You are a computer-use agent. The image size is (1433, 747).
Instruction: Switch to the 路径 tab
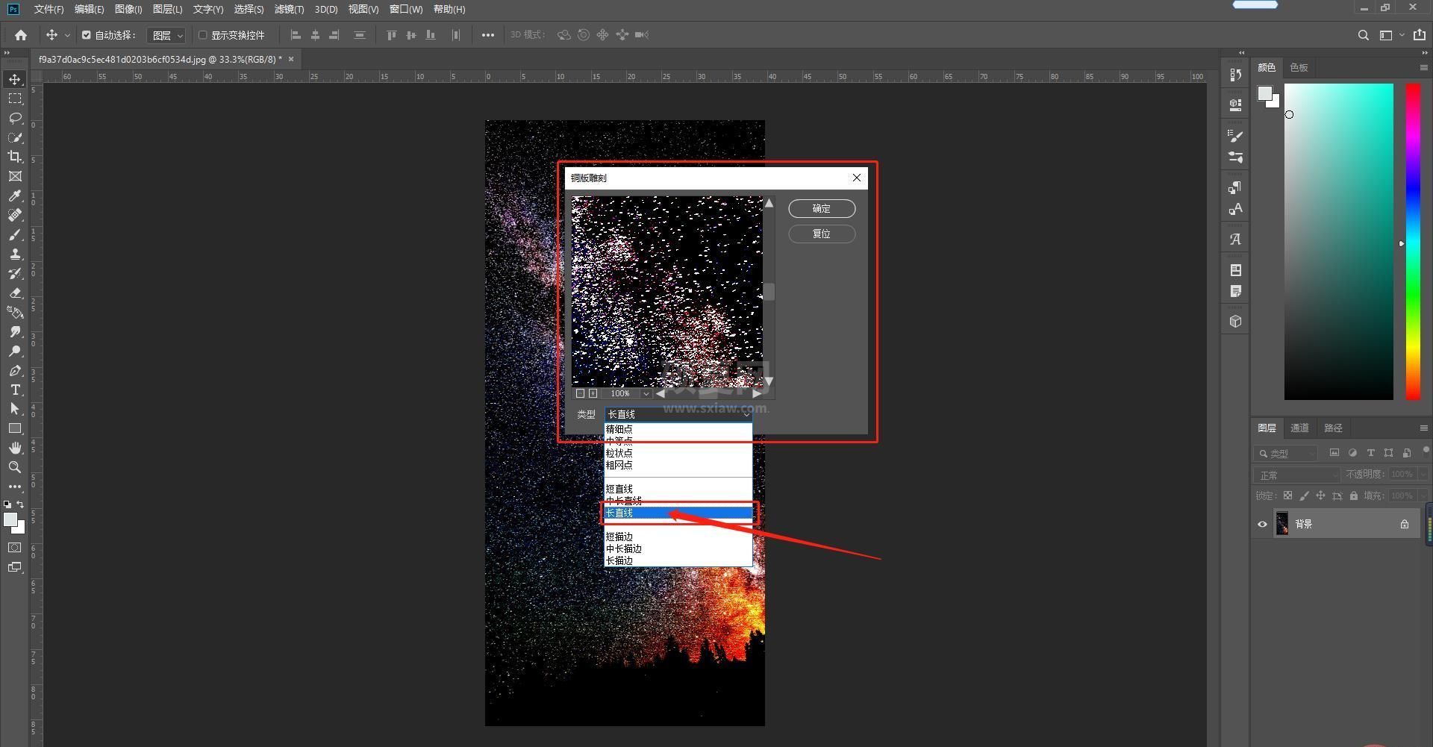[1333, 428]
